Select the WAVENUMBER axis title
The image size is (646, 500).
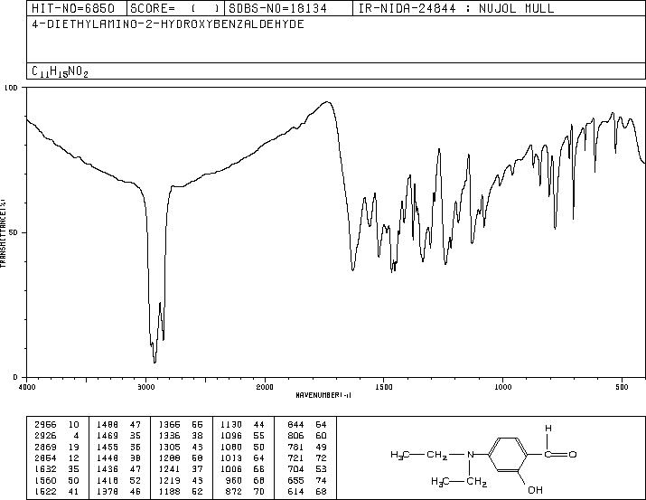pos(323,395)
